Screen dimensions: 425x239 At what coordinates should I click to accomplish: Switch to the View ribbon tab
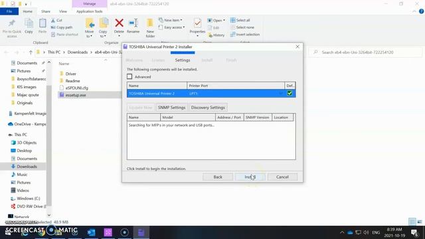[63, 11]
